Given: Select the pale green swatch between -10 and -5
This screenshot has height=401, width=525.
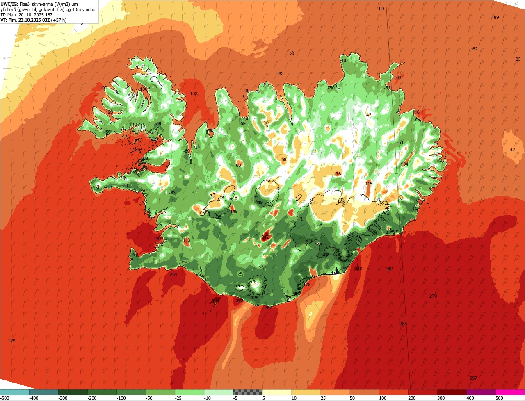Looking at the screenshot, I should tap(218, 392).
